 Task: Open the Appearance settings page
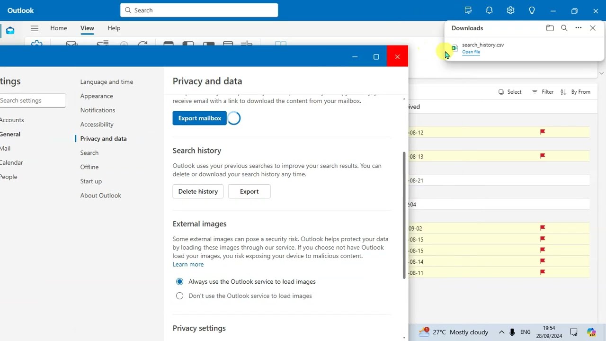click(x=97, y=96)
